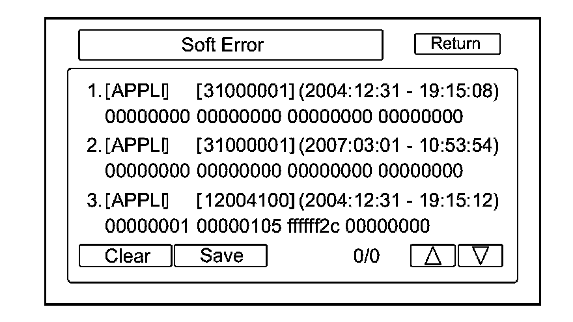Click the 0/0 page indicator

pos(366,256)
